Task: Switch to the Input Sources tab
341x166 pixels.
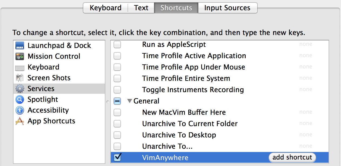Action: (x=228, y=8)
